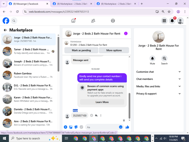The image size is (189, 142).
Task: Choose a GIF from the composer icon
Action: click(x=81, y=127)
